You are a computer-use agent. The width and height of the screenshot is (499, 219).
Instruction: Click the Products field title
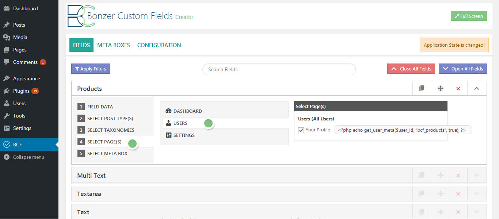pyautogui.click(x=89, y=89)
